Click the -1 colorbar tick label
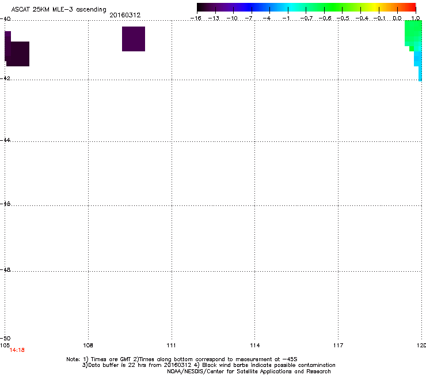Viewport: 426px width, 375px height. [286, 18]
